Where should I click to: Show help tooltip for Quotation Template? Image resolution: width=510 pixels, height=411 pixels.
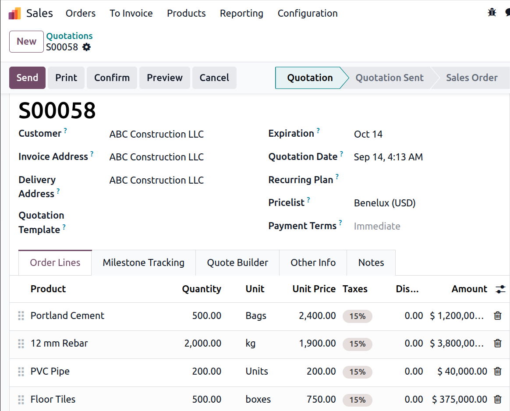pos(64,227)
